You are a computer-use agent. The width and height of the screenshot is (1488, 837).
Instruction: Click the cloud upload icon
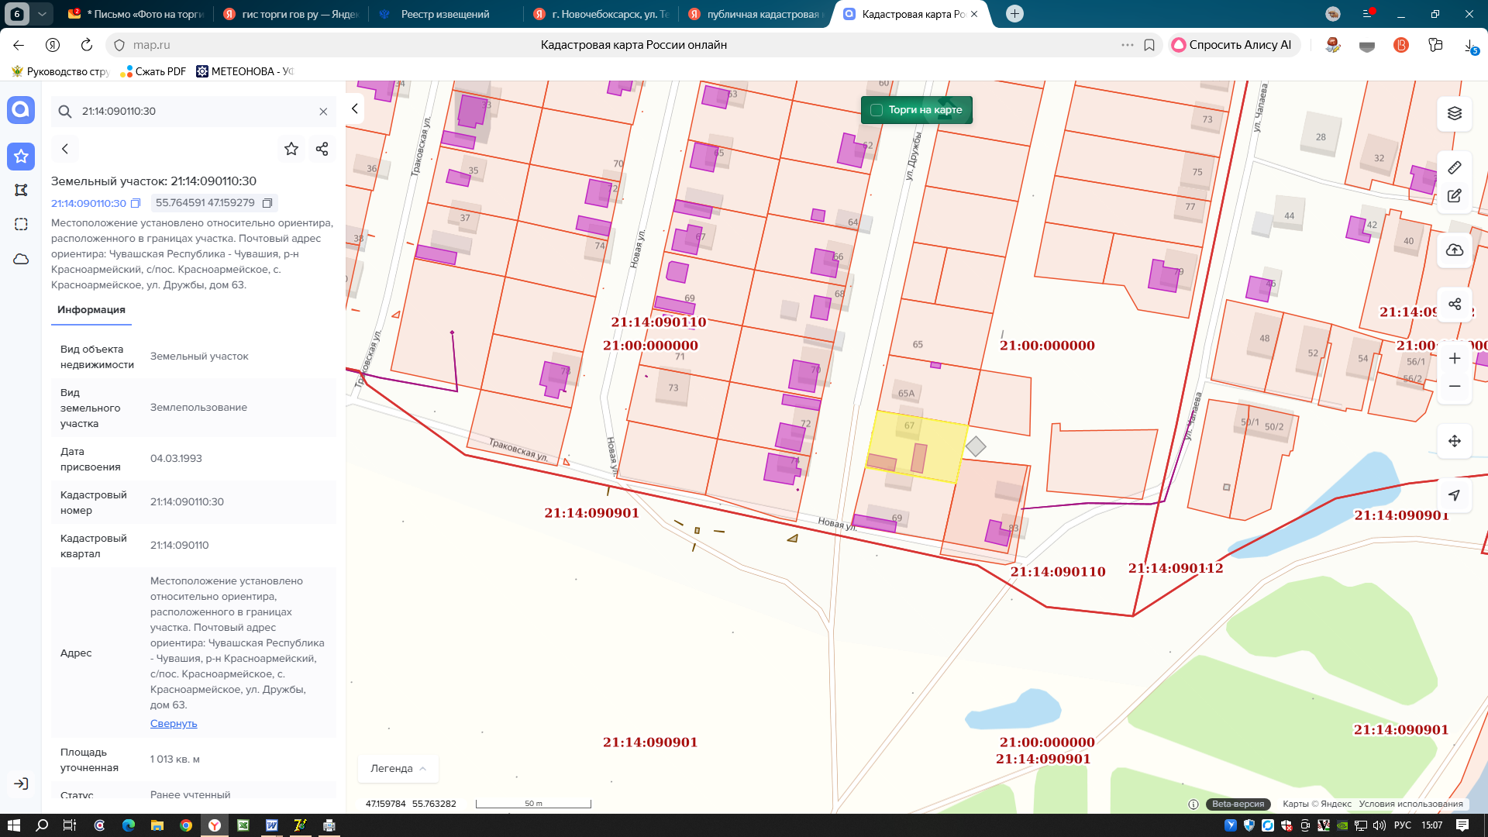(x=1454, y=250)
